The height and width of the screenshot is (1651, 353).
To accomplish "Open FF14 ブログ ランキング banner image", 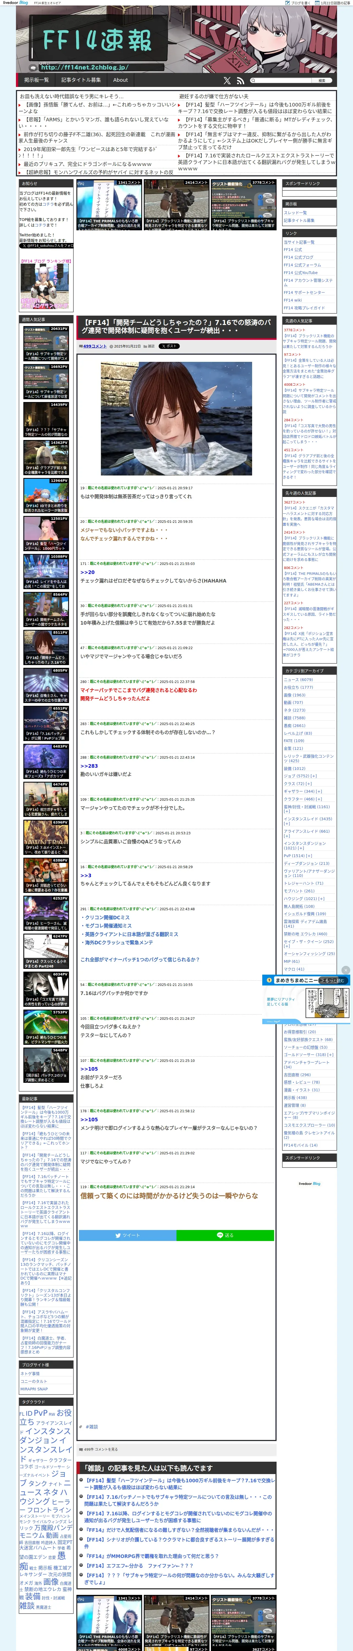I will [44, 286].
